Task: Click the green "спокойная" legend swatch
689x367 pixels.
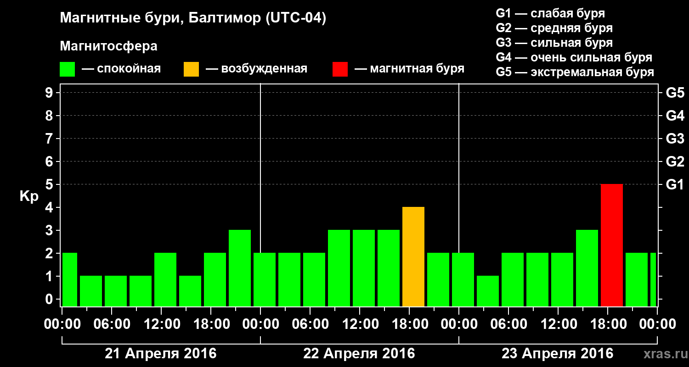Action: 67,69
